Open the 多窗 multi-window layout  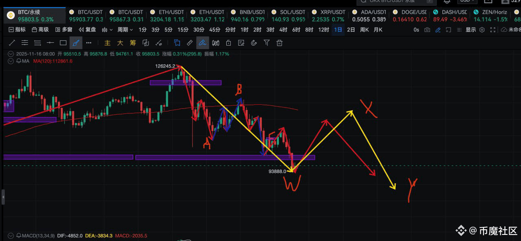pos(64,29)
